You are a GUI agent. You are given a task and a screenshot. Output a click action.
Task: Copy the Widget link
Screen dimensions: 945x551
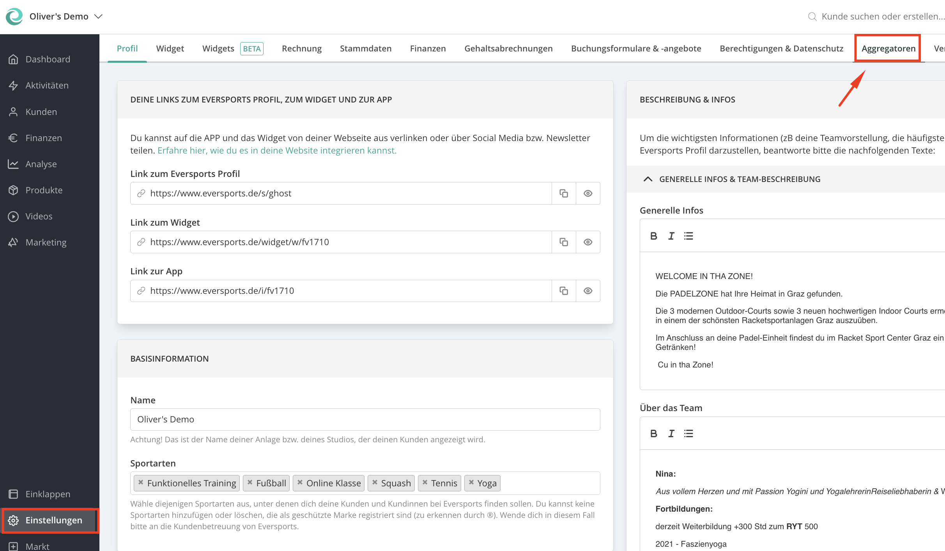tap(564, 242)
